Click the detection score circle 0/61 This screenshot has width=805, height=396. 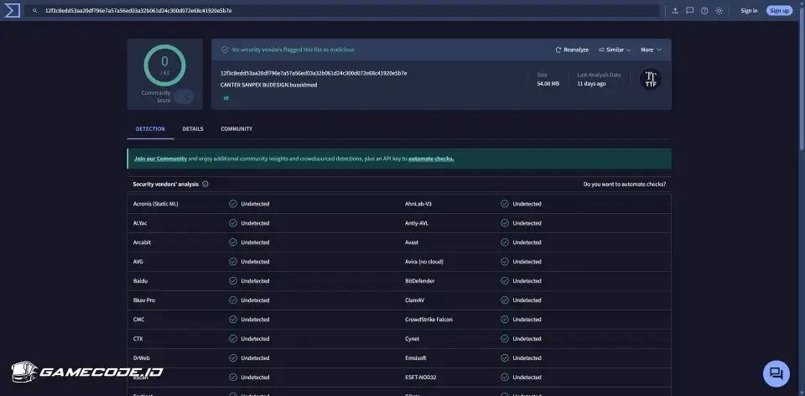(x=164, y=65)
